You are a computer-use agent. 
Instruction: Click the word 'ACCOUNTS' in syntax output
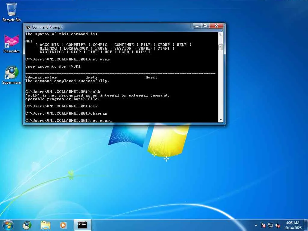click(x=49, y=45)
